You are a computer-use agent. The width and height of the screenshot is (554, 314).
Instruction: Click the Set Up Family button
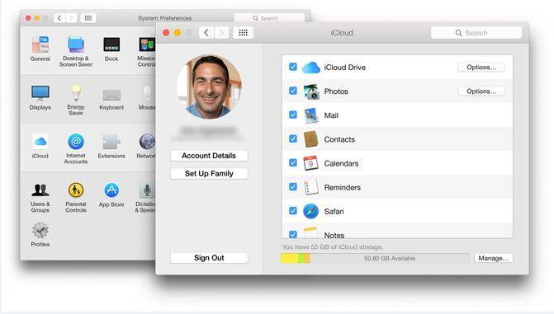pos(209,174)
